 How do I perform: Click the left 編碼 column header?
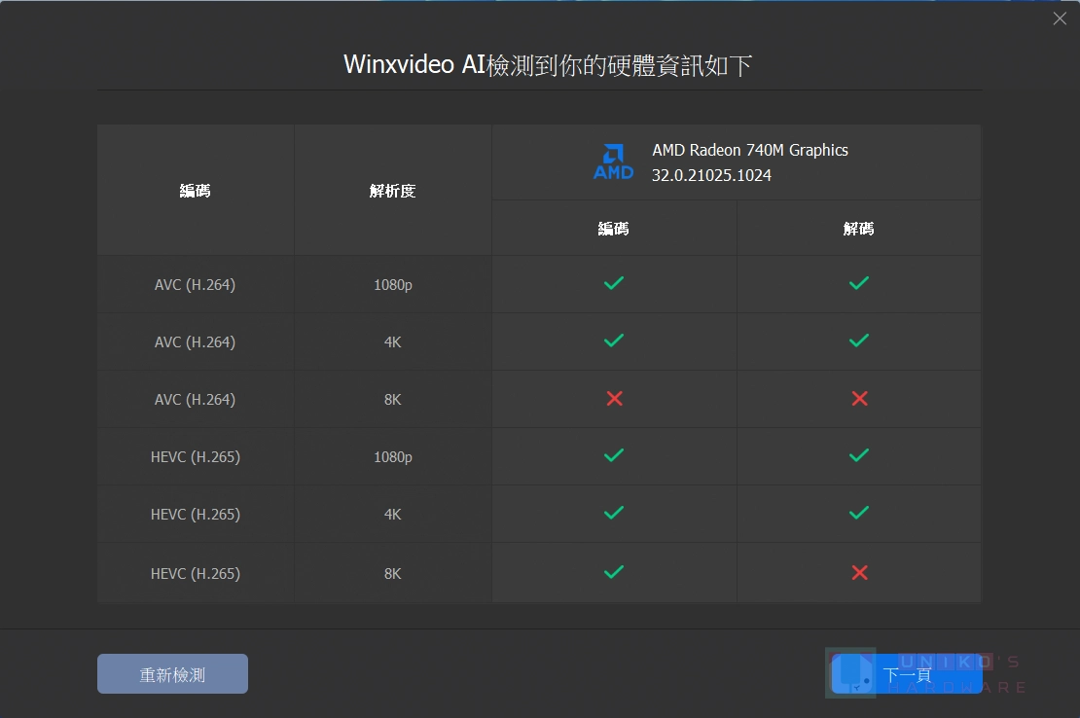coord(195,191)
